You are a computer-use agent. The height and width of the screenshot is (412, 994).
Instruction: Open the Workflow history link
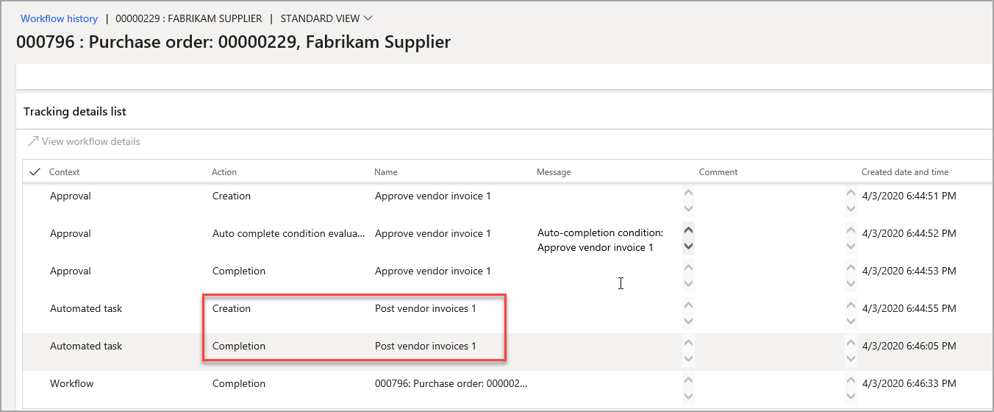[x=59, y=18]
